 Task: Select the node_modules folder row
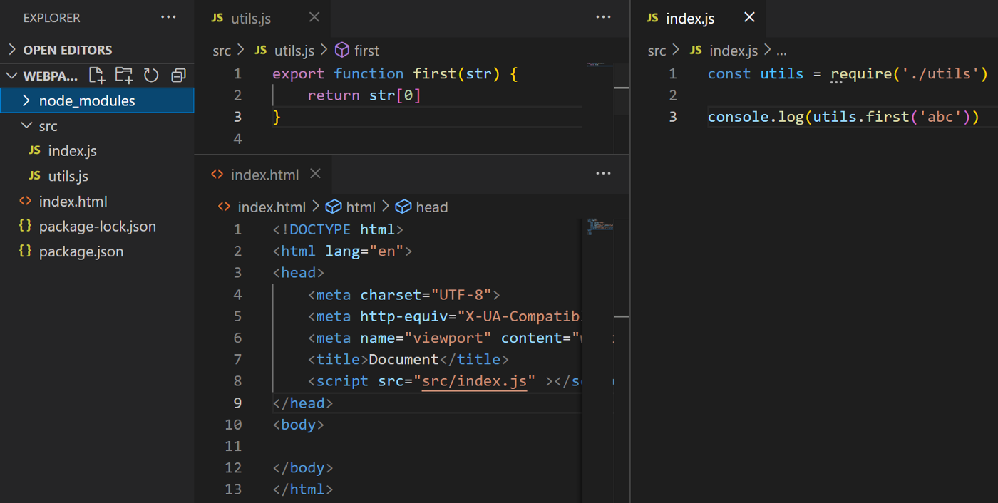(x=97, y=100)
